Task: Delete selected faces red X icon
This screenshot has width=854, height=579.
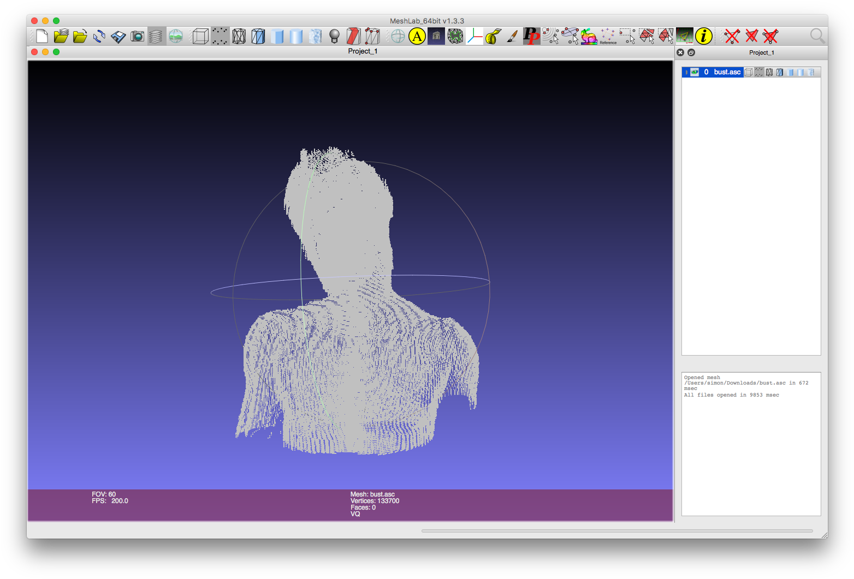Action: (751, 37)
